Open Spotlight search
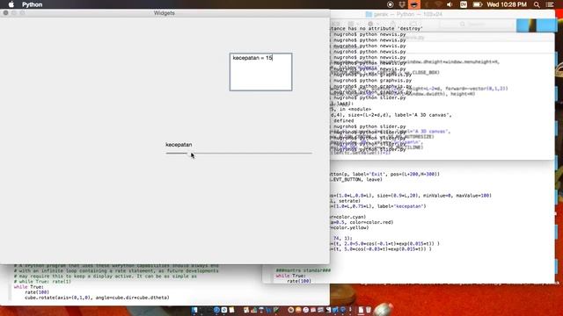This screenshot has height=316, width=563. tap(537, 4)
